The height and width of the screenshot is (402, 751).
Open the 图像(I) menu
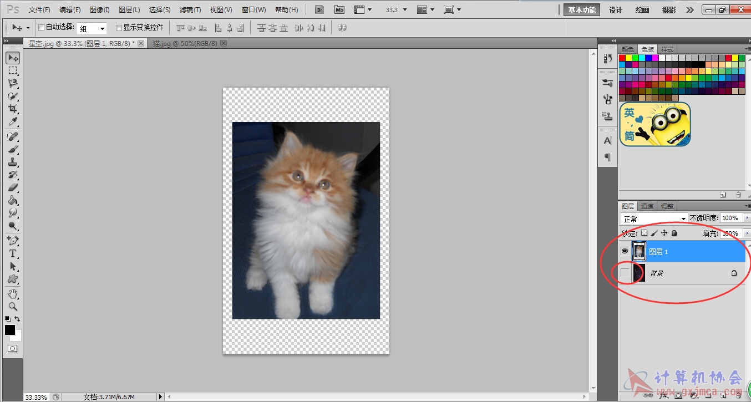[100, 10]
